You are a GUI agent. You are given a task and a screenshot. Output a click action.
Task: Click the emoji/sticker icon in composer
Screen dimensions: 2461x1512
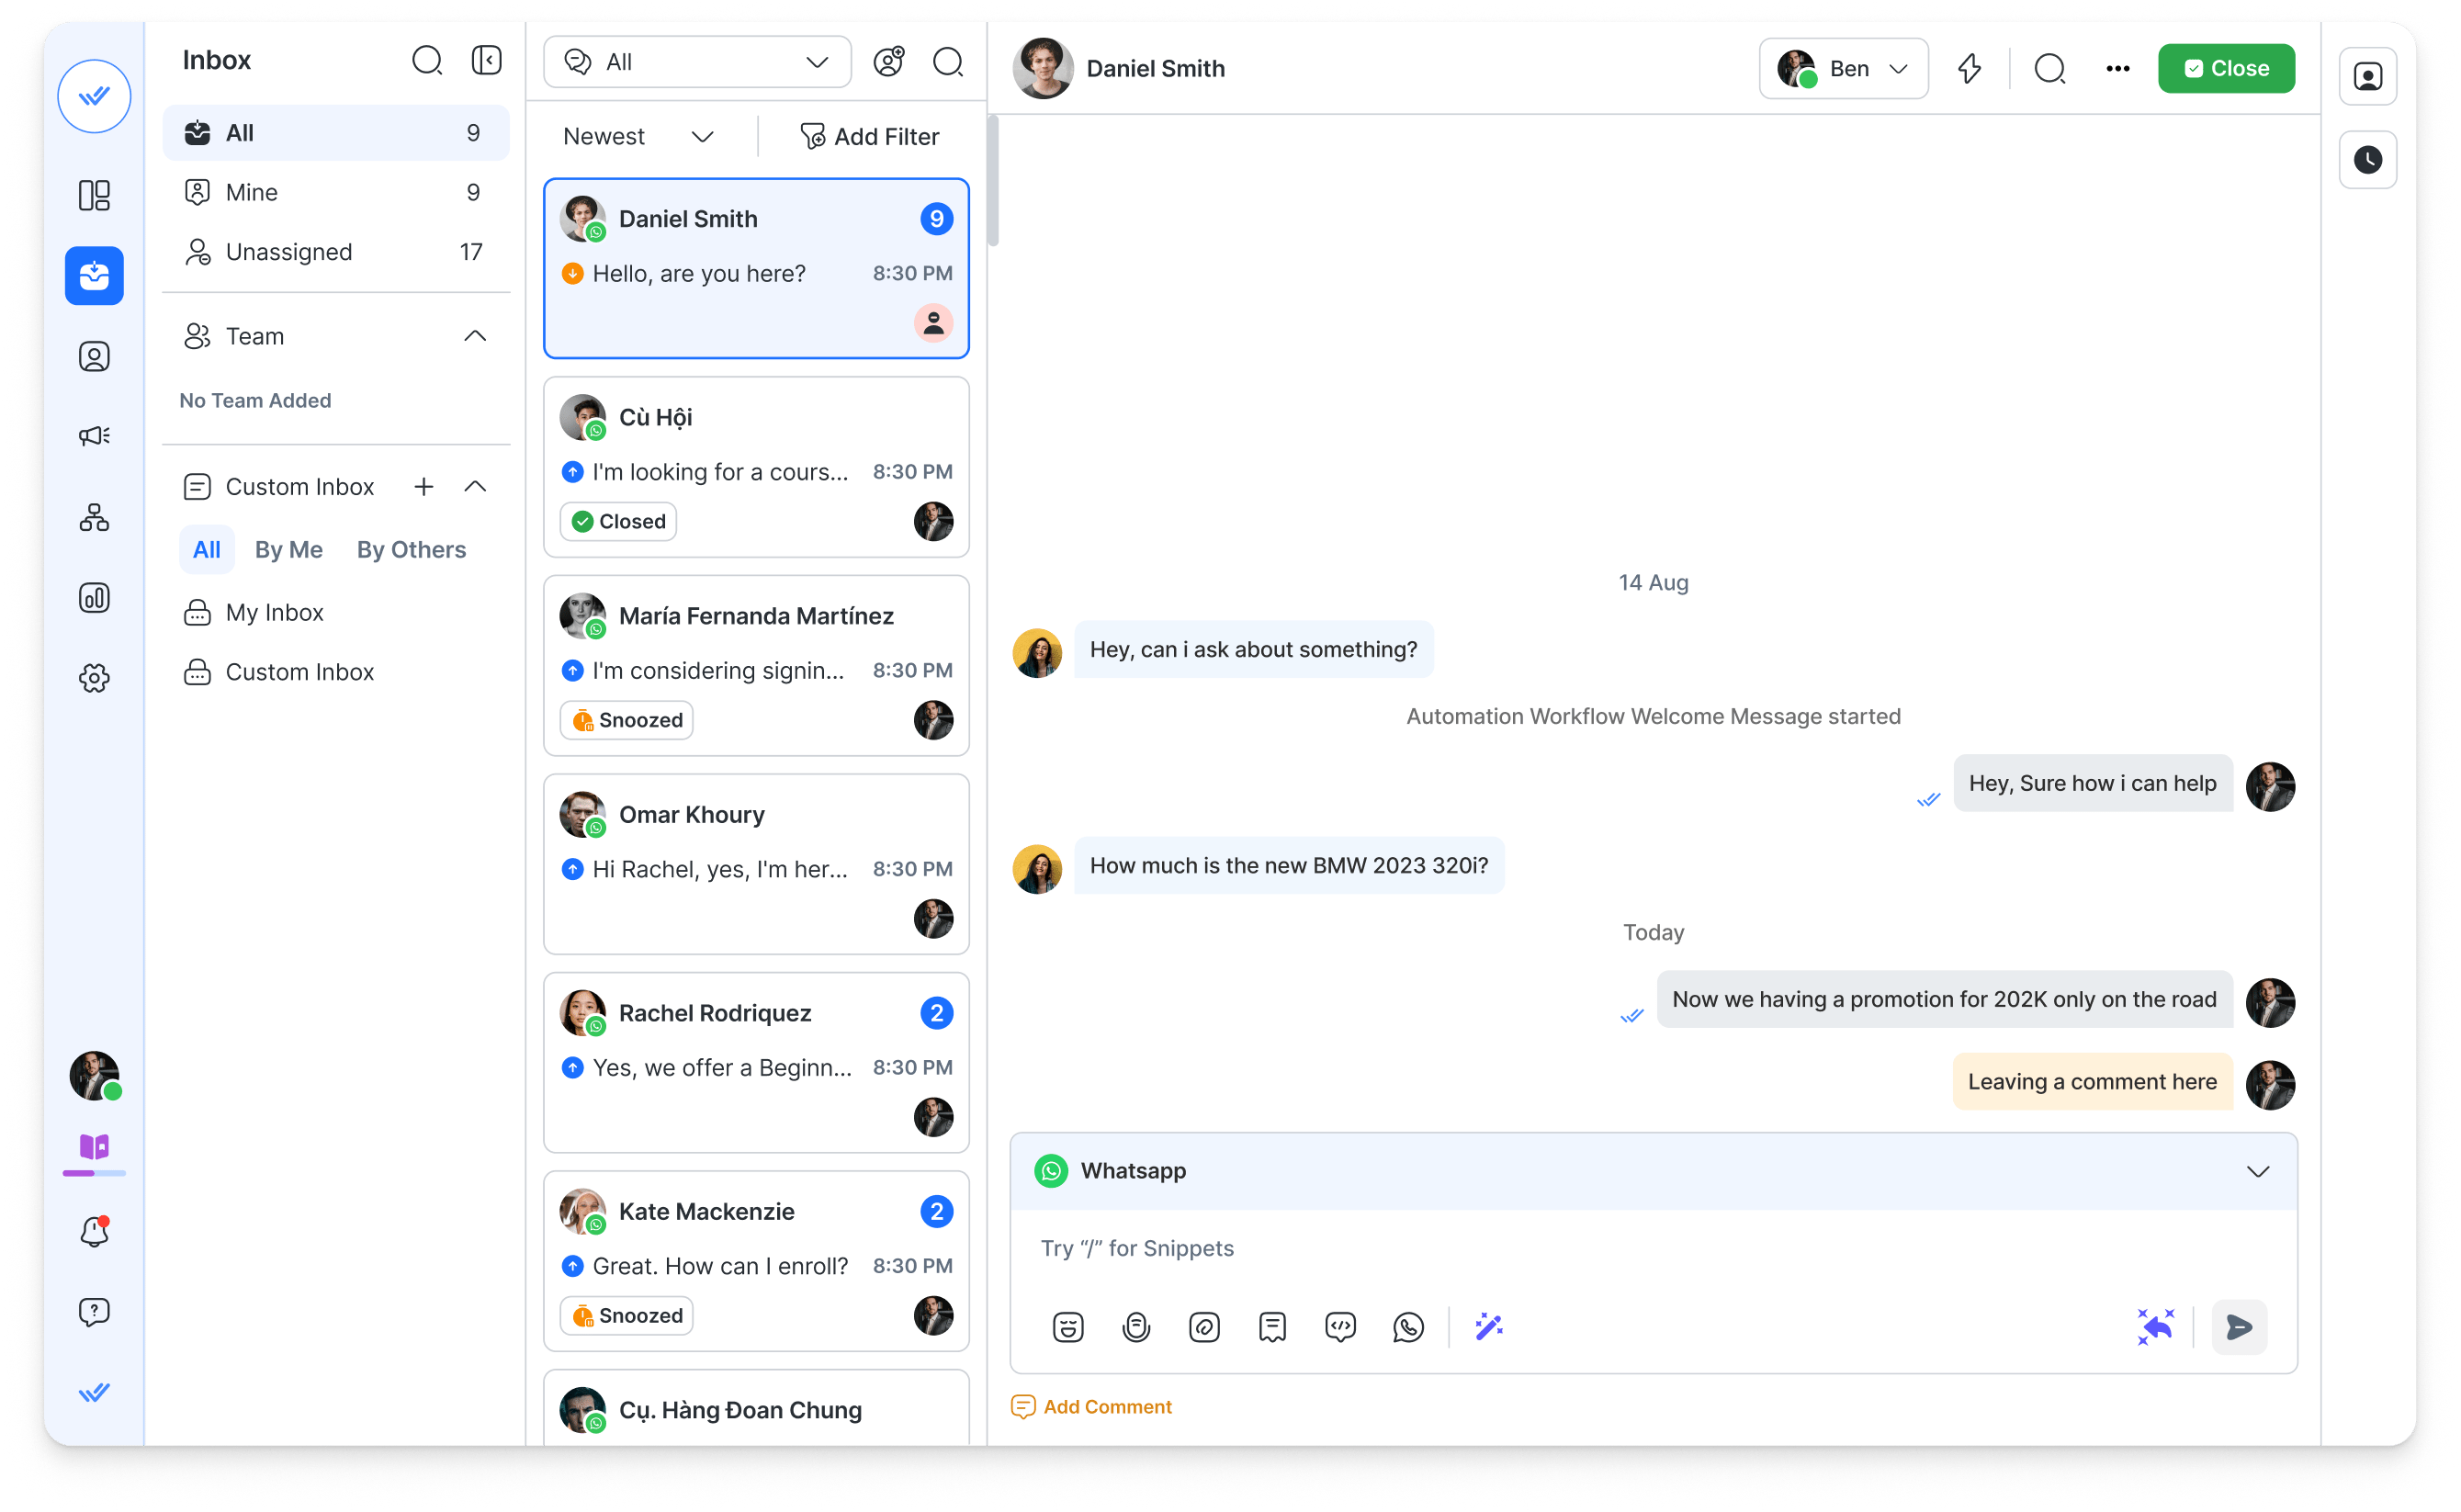tap(1067, 1326)
